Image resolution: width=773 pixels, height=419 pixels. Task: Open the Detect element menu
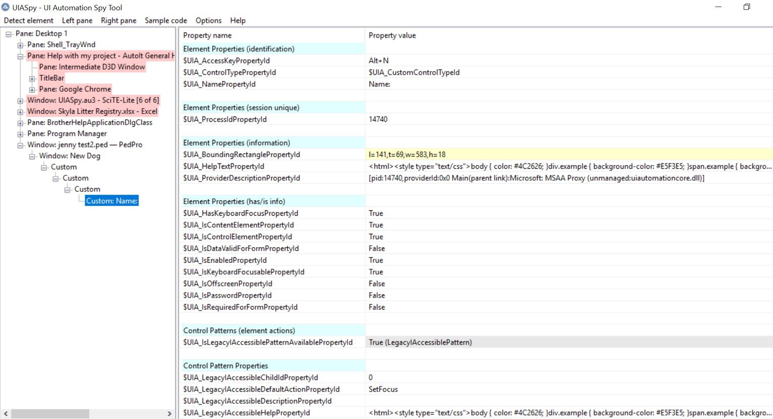point(28,21)
